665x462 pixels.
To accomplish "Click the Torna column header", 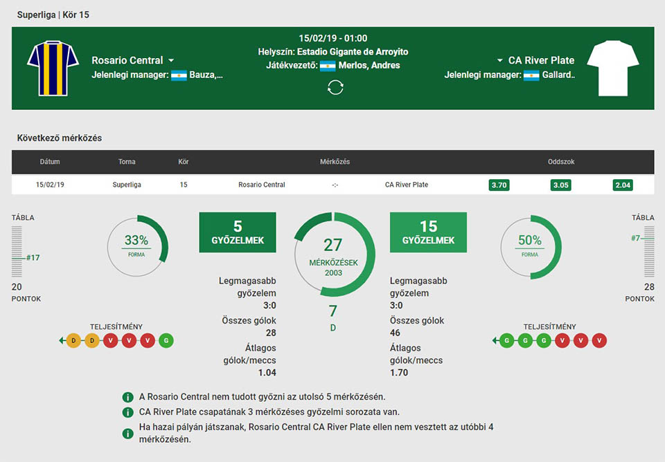I will point(127,162).
